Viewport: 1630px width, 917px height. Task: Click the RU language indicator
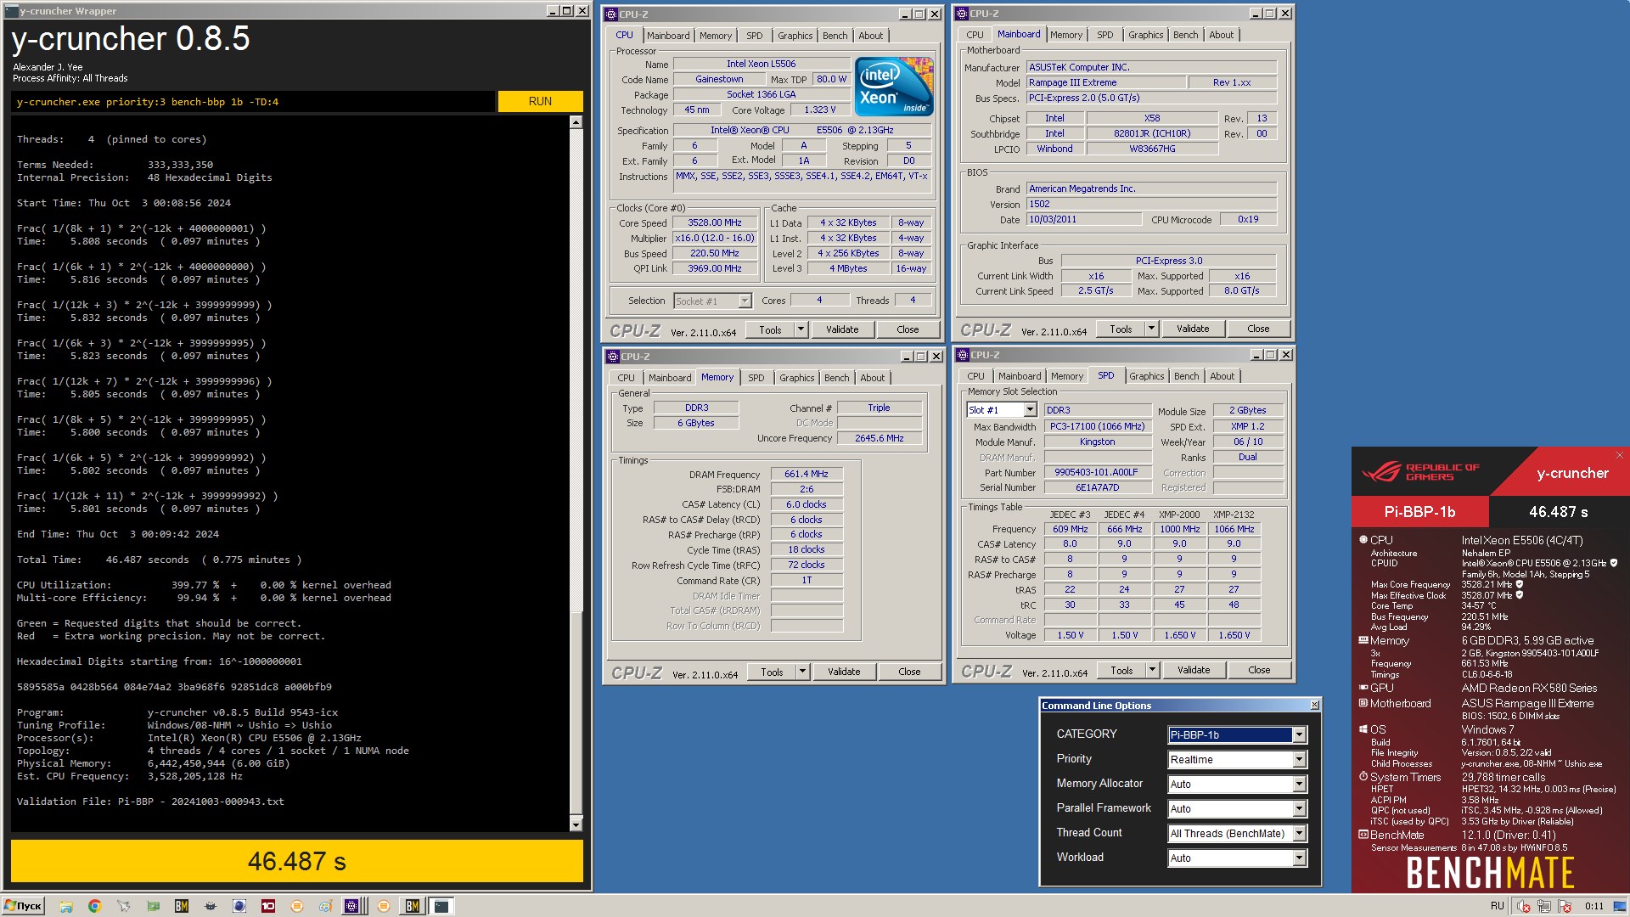[1497, 906]
